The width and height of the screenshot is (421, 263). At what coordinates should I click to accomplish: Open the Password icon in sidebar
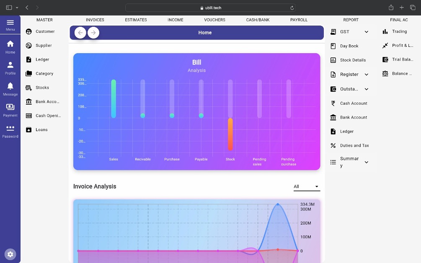[10, 129]
